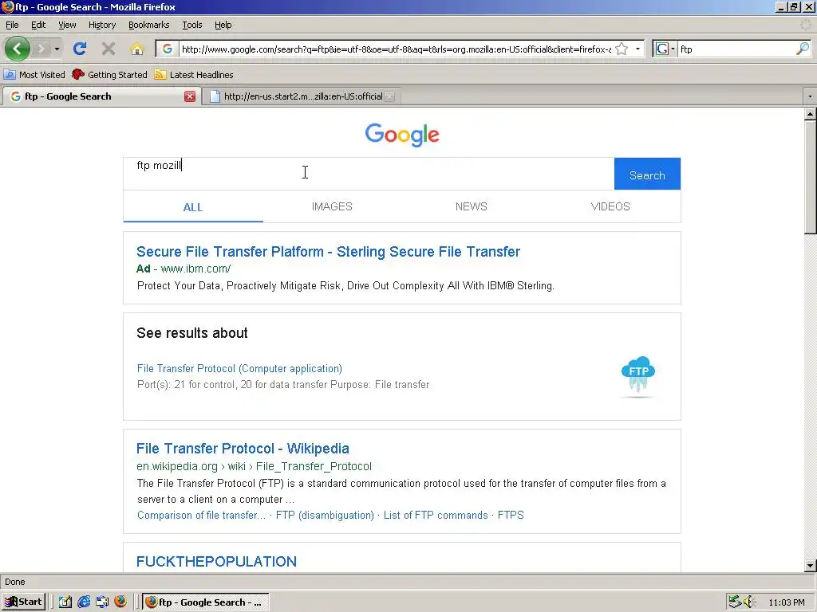
Task: Open the Getting Started bookmark
Action: pos(110,75)
